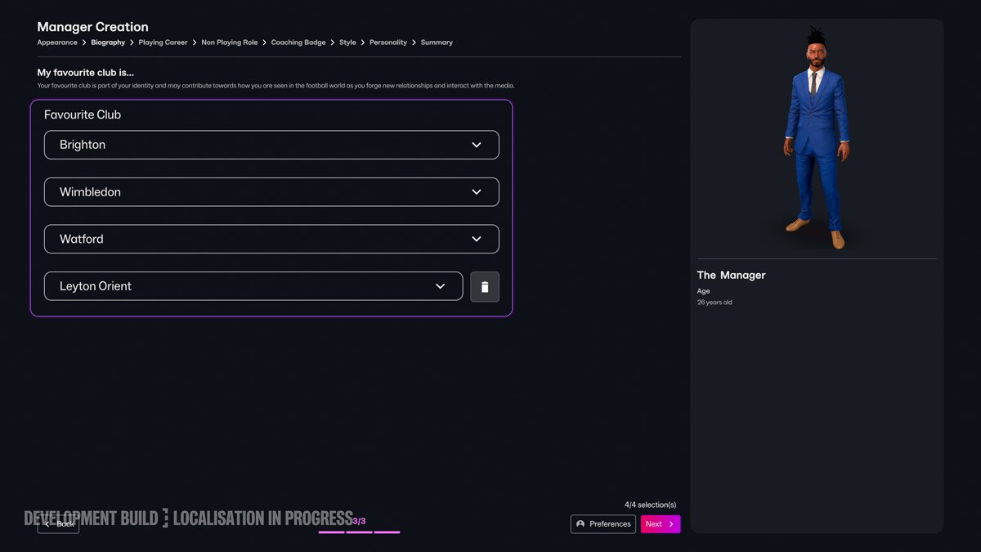Screen dimensions: 981x552
Task: Open the Watford favourite club dropdown
Action: [x=271, y=240]
